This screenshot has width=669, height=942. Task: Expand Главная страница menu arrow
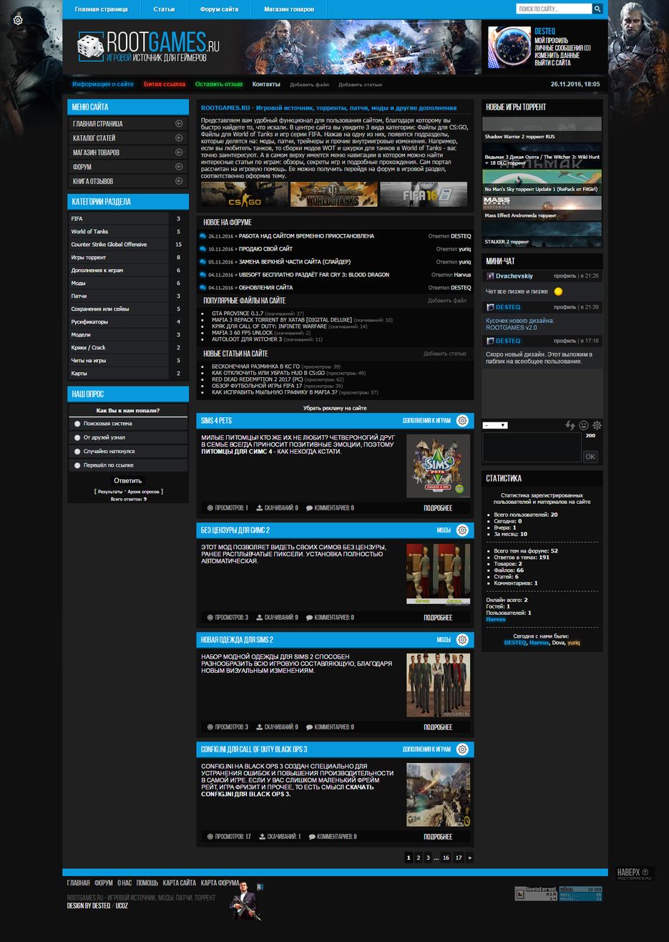(x=179, y=124)
